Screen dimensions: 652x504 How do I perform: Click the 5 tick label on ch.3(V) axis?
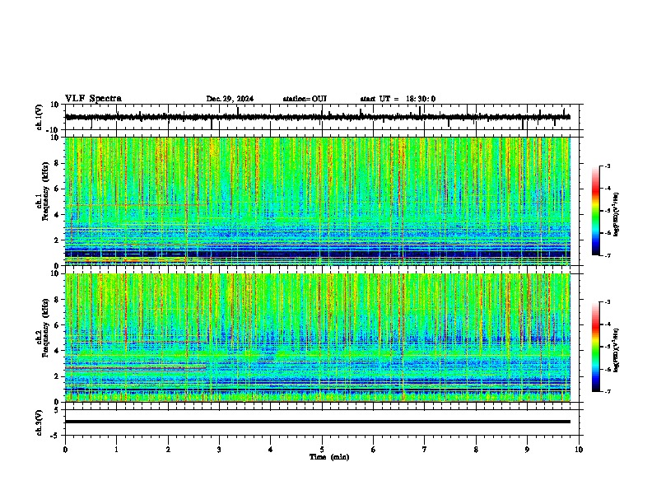(57, 410)
